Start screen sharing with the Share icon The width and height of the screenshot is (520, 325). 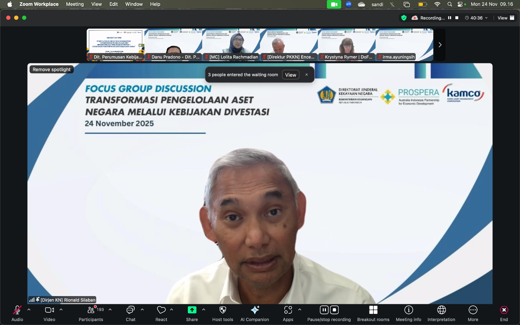click(192, 309)
